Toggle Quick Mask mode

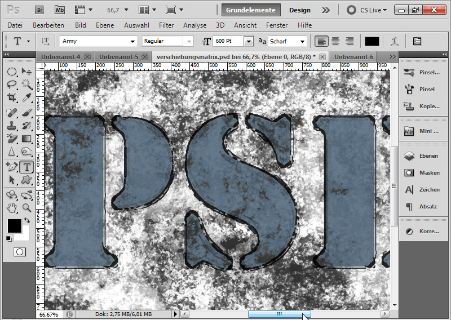[20, 251]
